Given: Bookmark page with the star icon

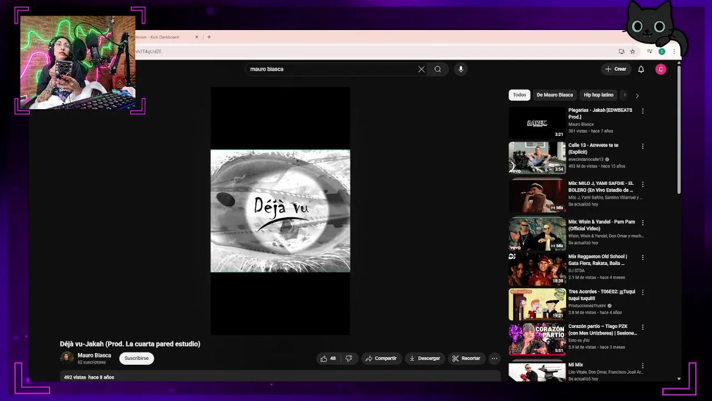Looking at the screenshot, I should pos(632,51).
